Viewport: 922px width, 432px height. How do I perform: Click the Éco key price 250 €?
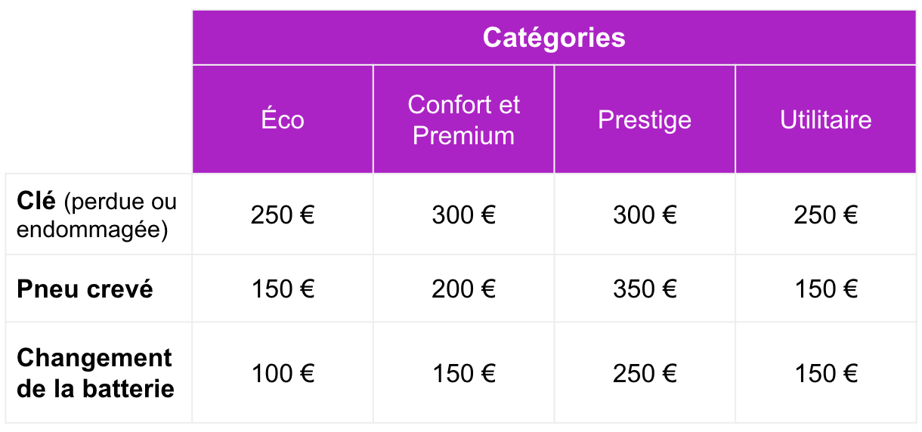pyautogui.click(x=283, y=215)
